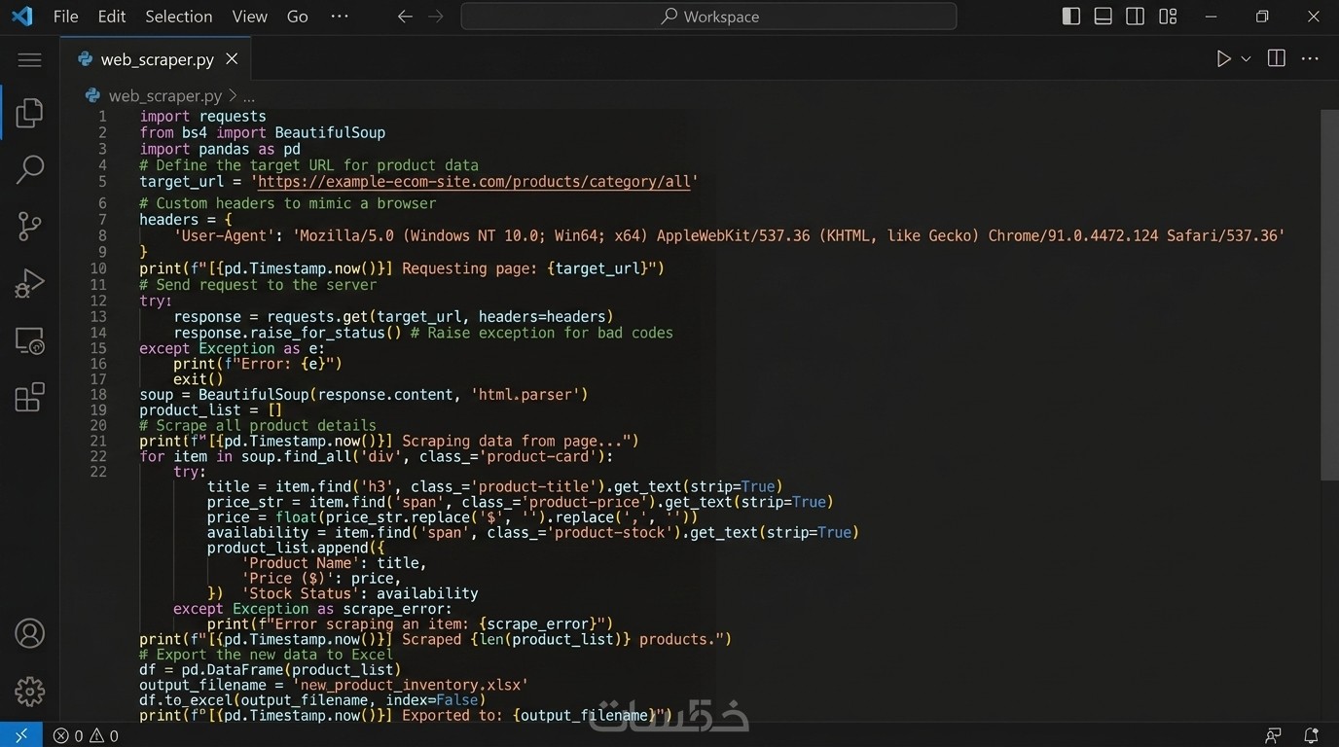Go back with the left arrow

[405, 17]
